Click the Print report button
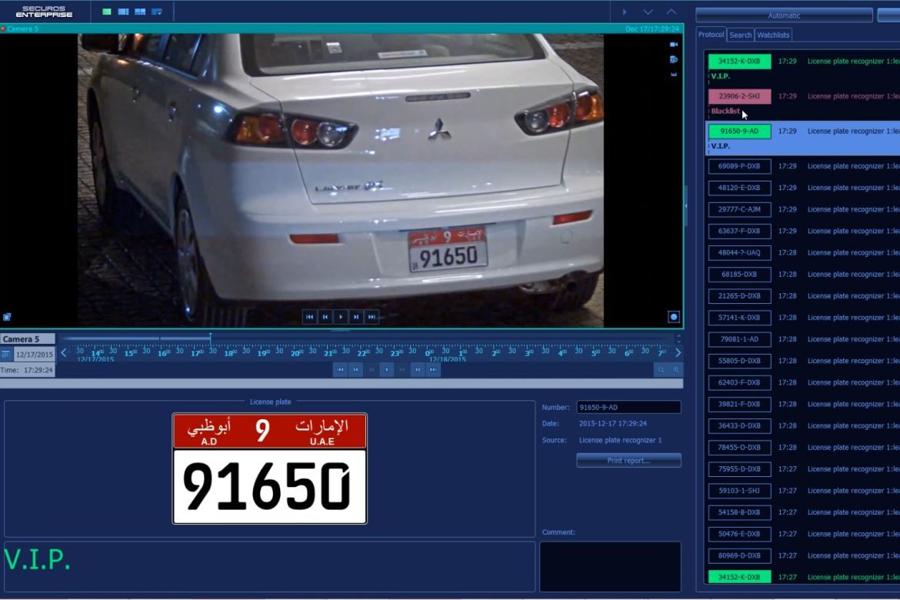The height and width of the screenshot is (600, 900). [x=628, y=461]
